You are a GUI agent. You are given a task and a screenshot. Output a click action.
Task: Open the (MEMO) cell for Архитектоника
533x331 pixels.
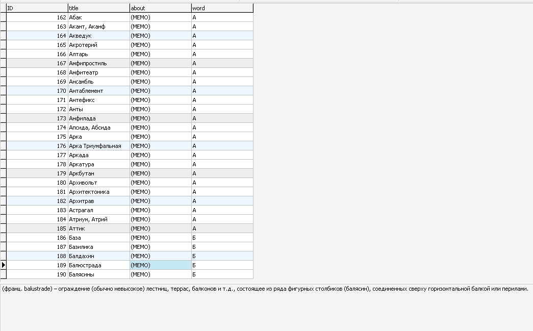click(x=160, y=192)
